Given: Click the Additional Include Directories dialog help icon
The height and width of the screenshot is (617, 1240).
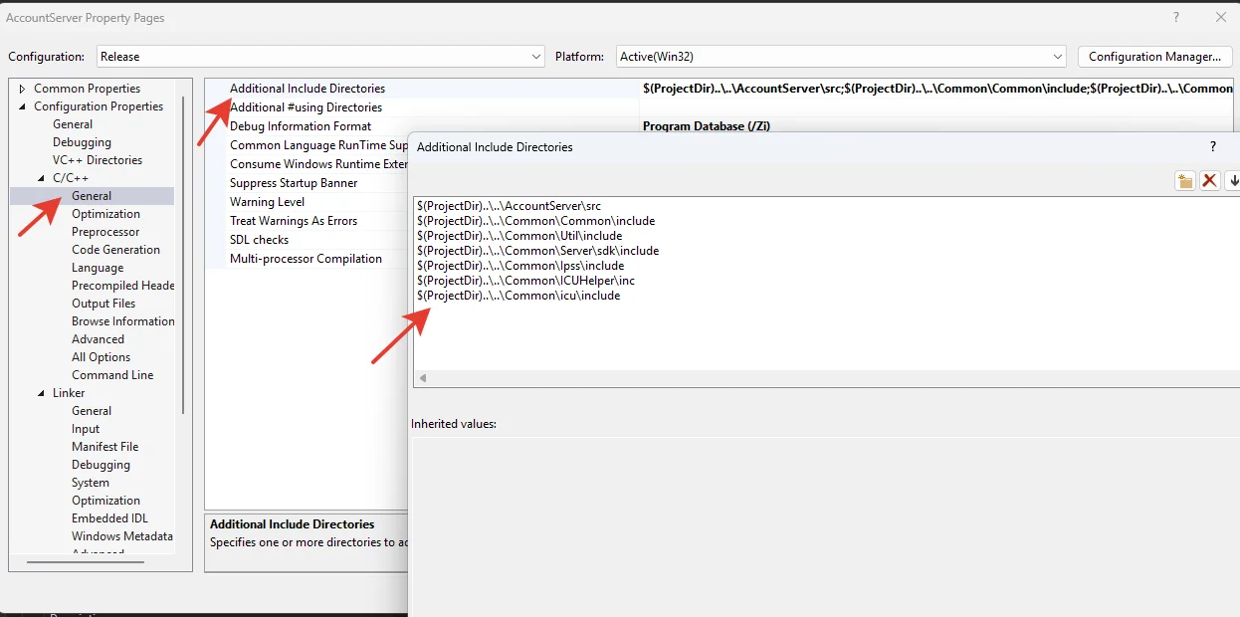Looking at the screenshot, I should coord(1212,146).
